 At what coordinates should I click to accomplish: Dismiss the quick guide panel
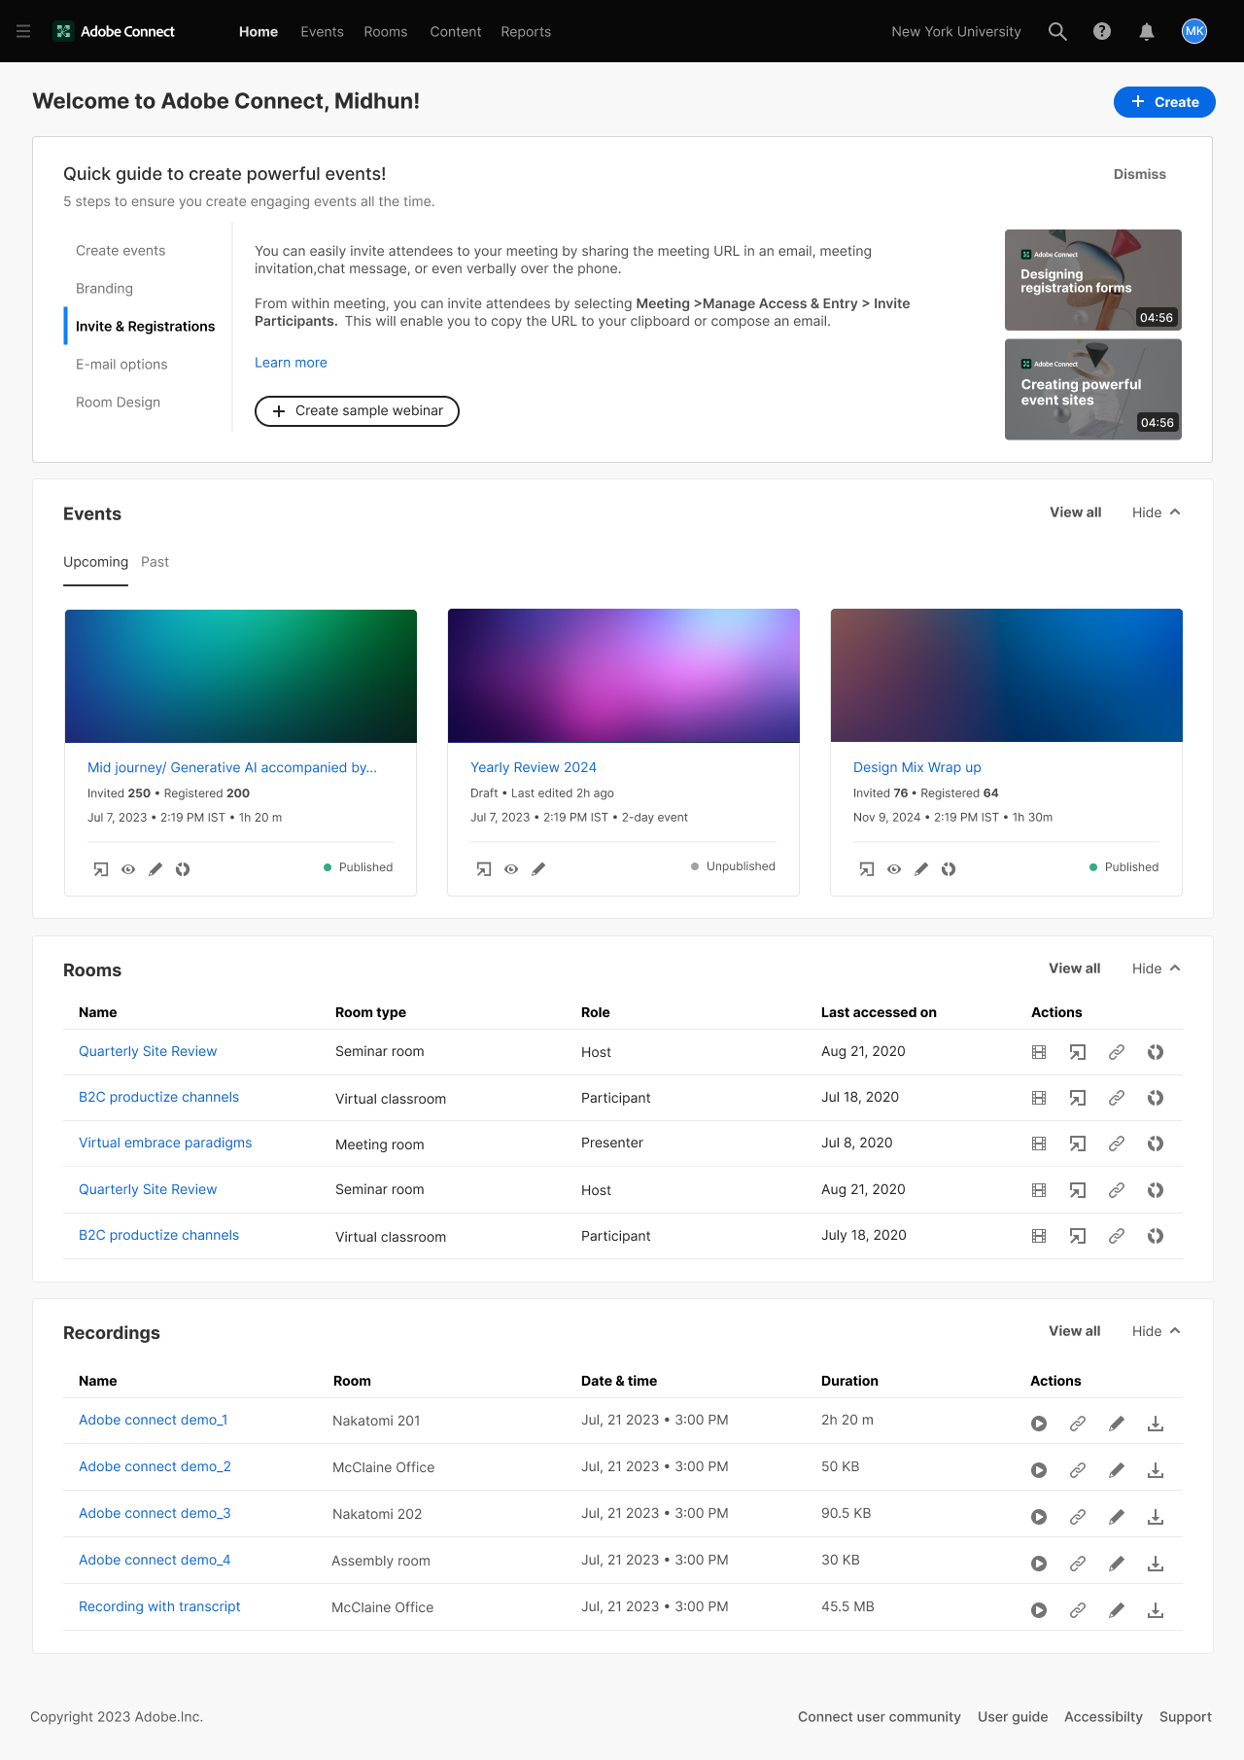click(1140, 174)
